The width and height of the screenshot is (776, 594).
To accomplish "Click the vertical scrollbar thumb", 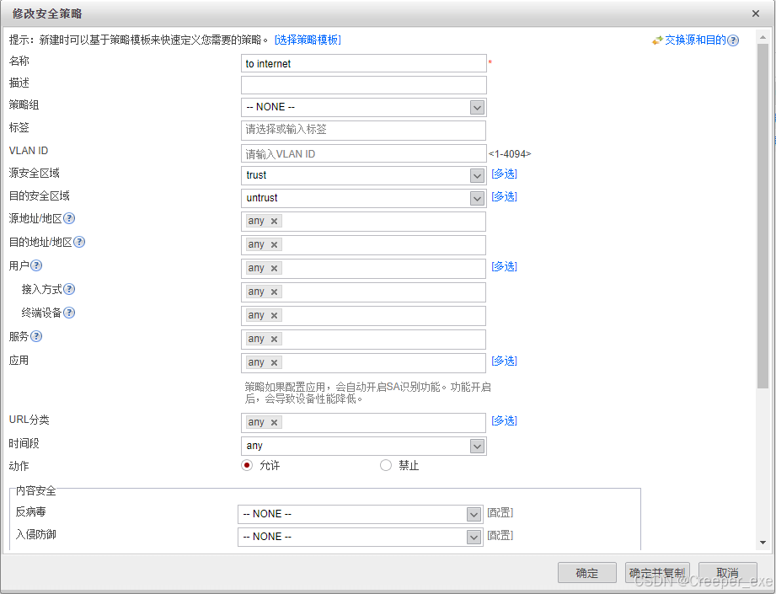I will point(763,216).
